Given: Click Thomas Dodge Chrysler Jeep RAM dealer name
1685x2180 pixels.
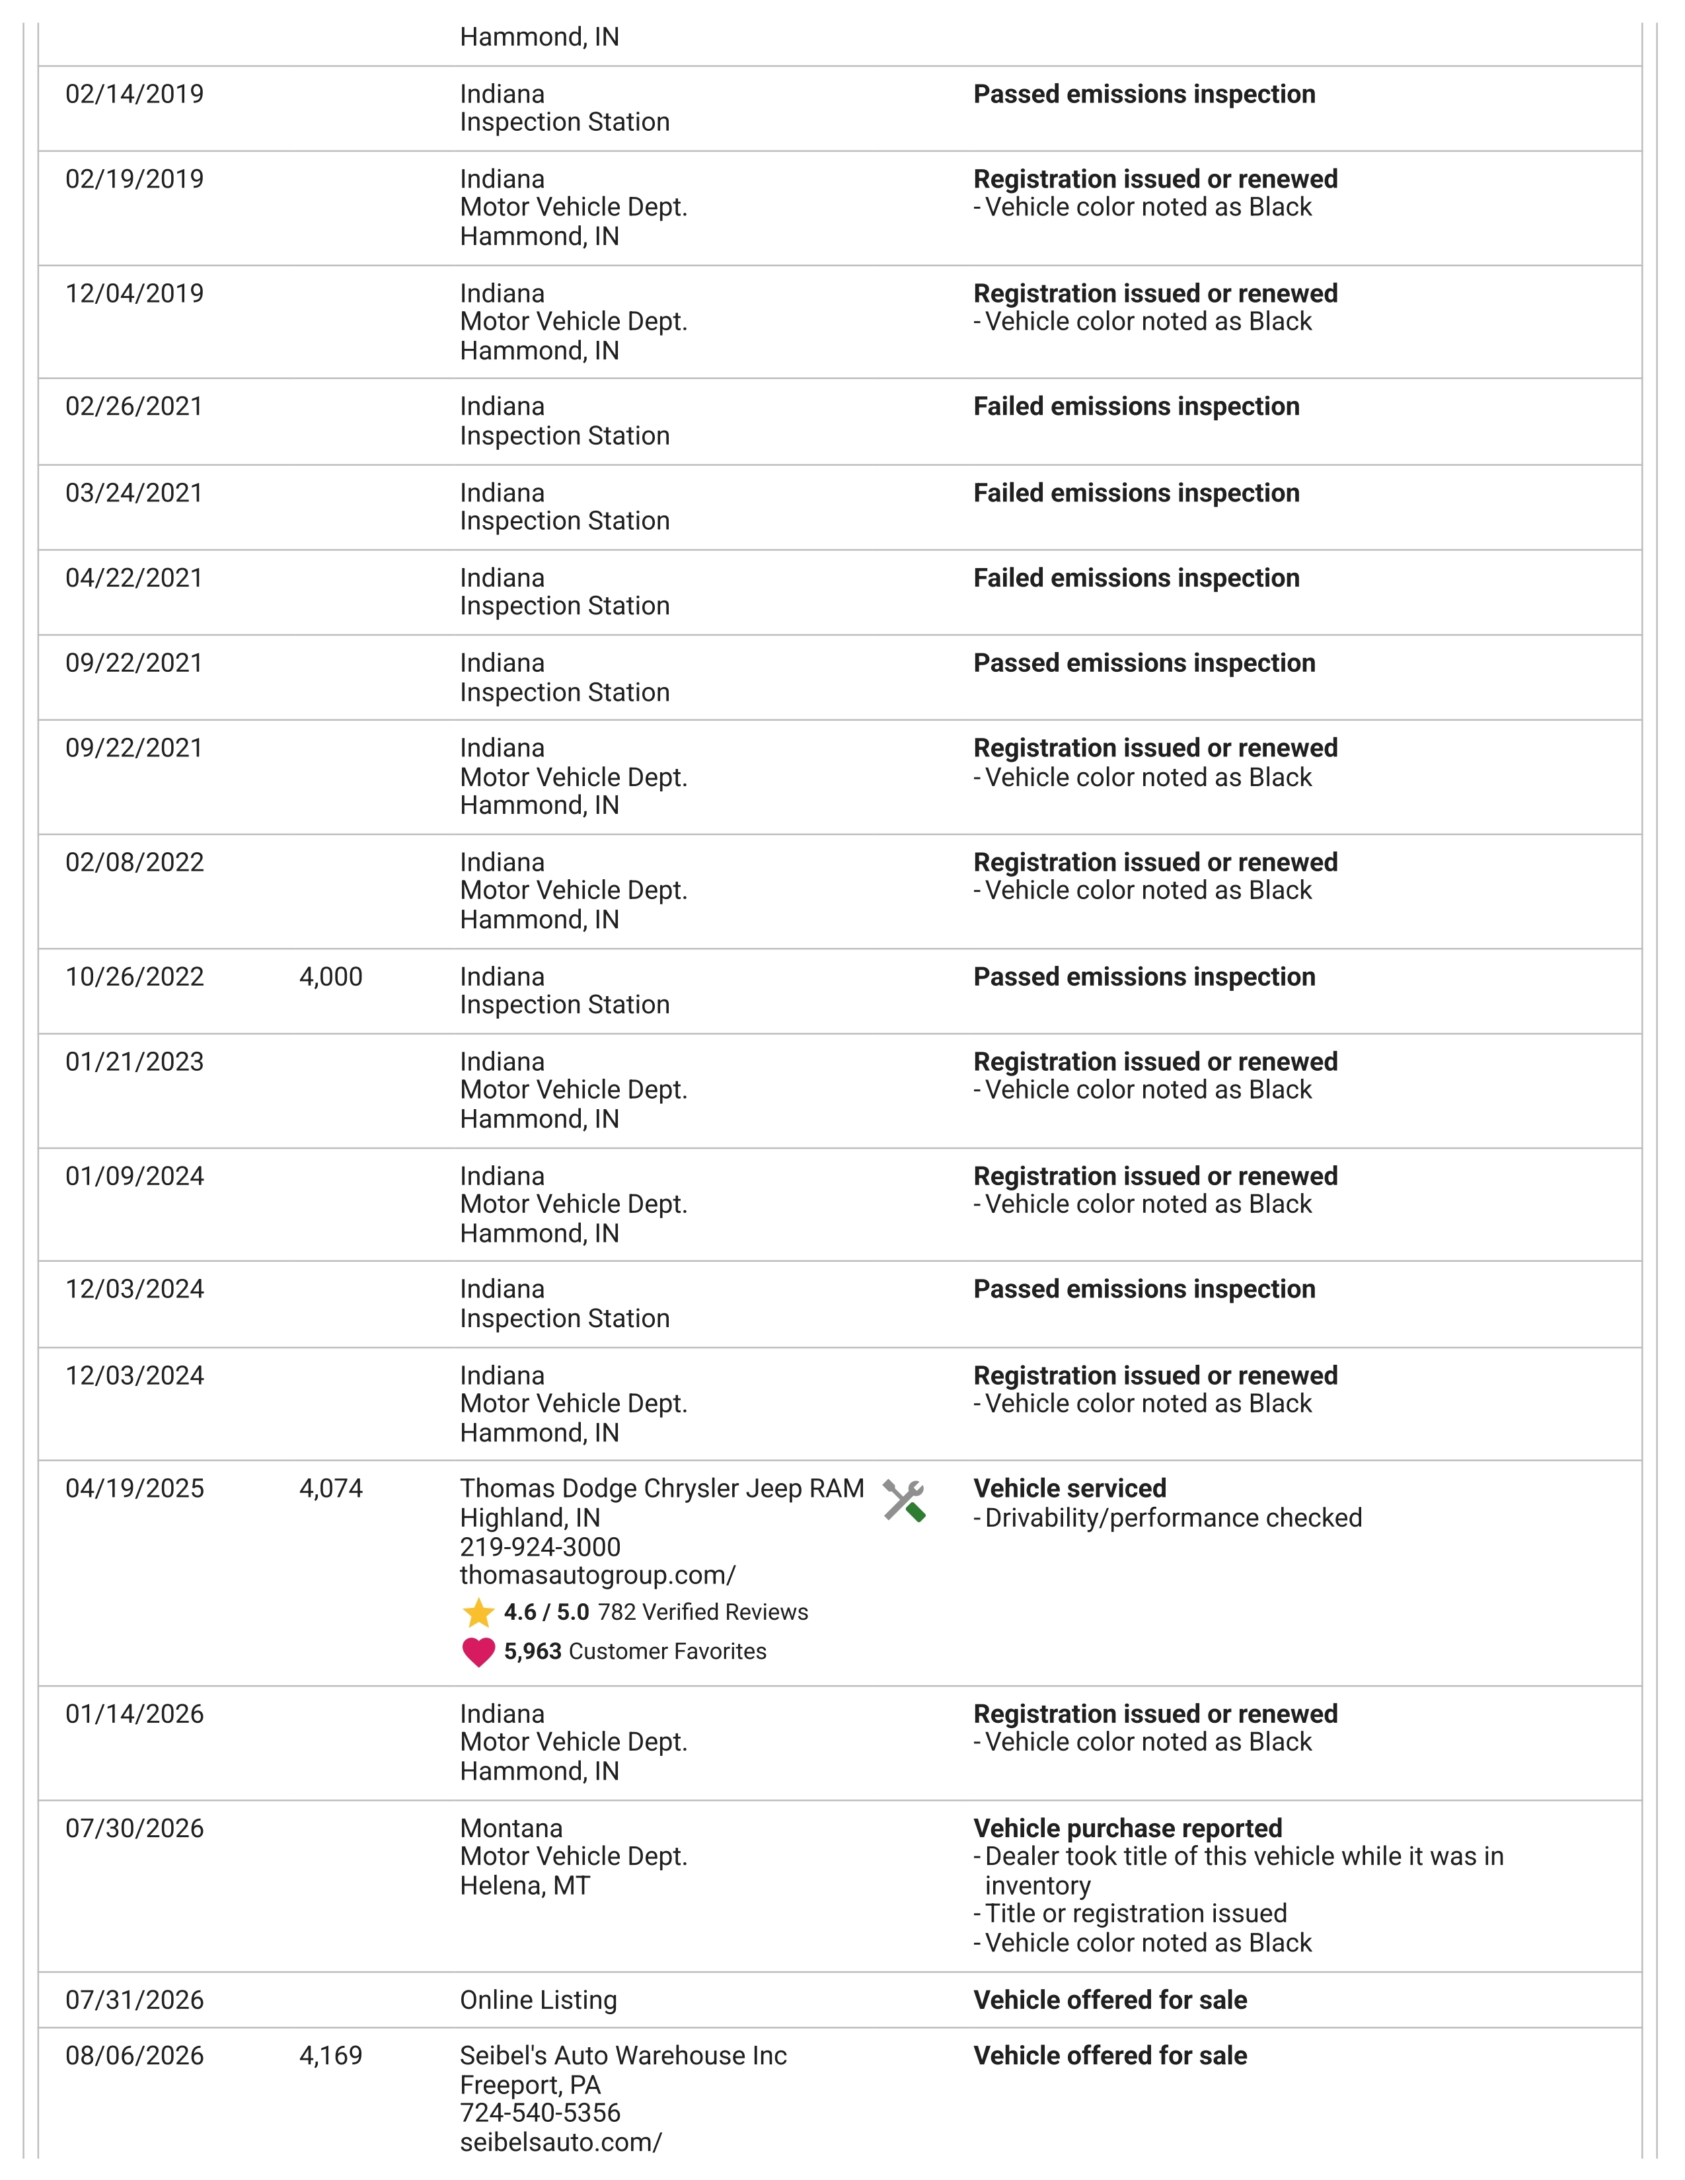Looking at the screenshot, I should [x=662, y=1488].
